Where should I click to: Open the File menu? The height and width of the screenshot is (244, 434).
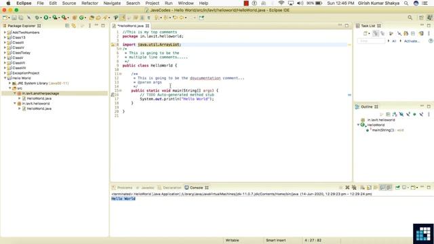[41, 3]
